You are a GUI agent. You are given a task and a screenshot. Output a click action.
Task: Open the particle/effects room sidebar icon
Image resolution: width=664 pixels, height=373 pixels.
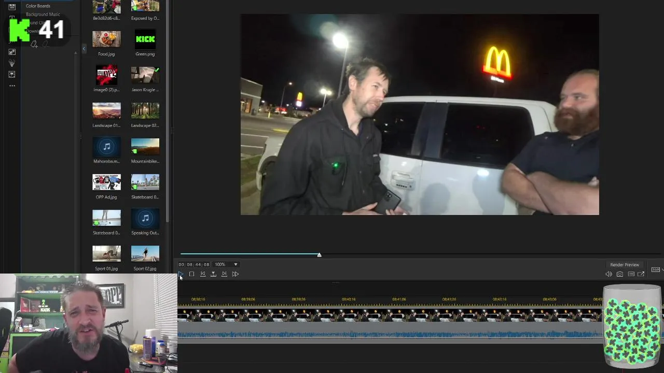coord(12,63)
